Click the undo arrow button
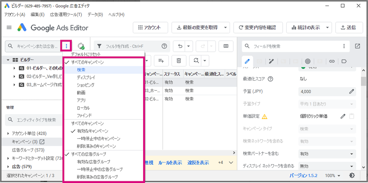 pyautogui.click(x=180, y=46)
